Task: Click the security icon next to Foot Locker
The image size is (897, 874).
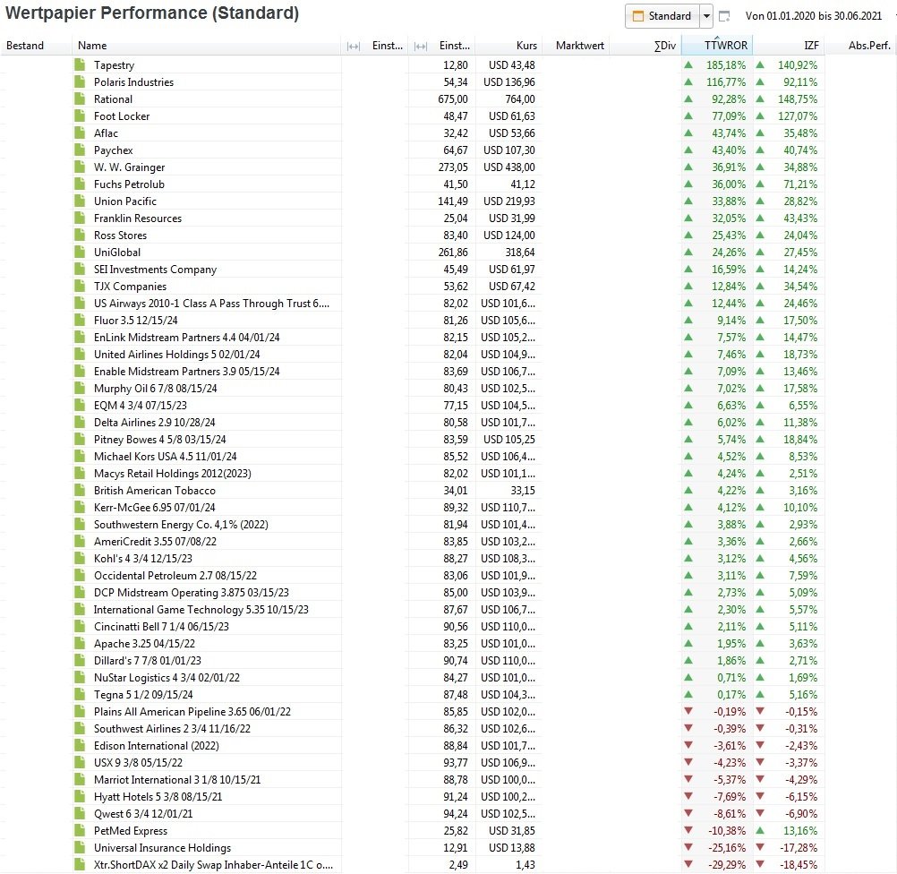Action: coord(80,116)
